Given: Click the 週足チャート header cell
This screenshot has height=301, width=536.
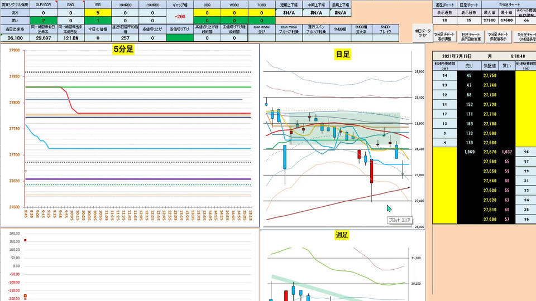Looking at the screenshot, I should [445, 5].
